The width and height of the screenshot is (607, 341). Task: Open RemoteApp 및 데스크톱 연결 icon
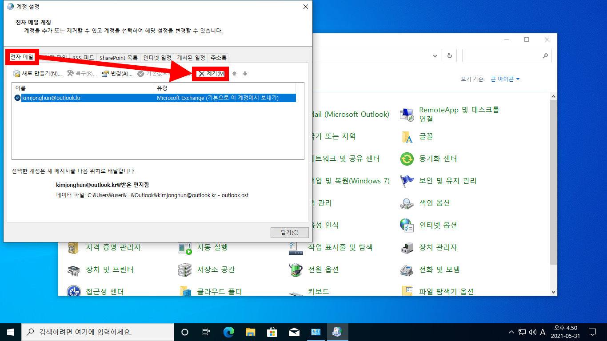coord(407,115)
